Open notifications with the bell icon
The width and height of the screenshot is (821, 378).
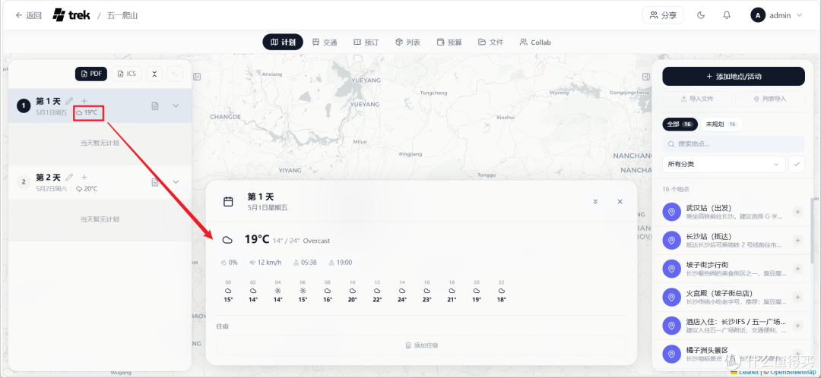727,15
